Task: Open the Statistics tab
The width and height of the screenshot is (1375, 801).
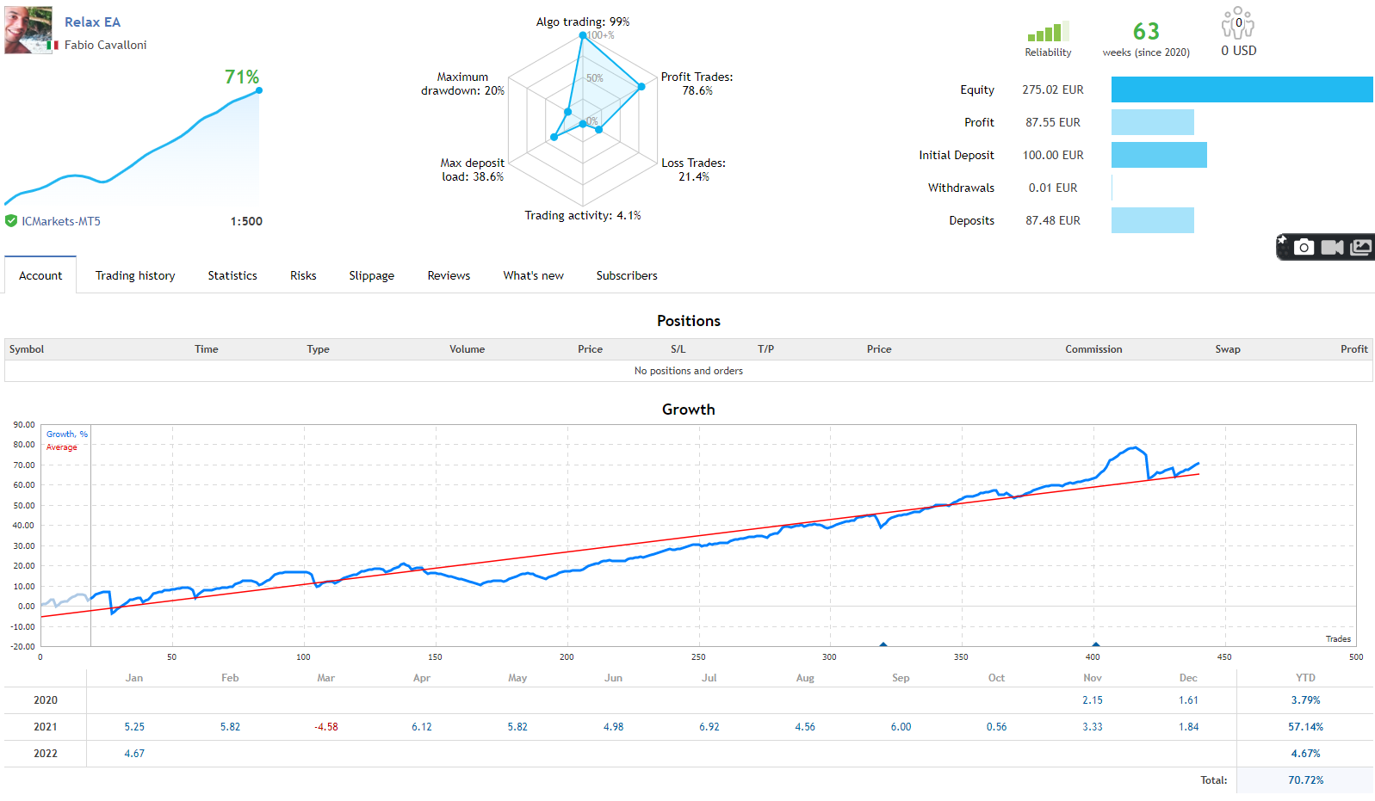Action: click(232, 275)
